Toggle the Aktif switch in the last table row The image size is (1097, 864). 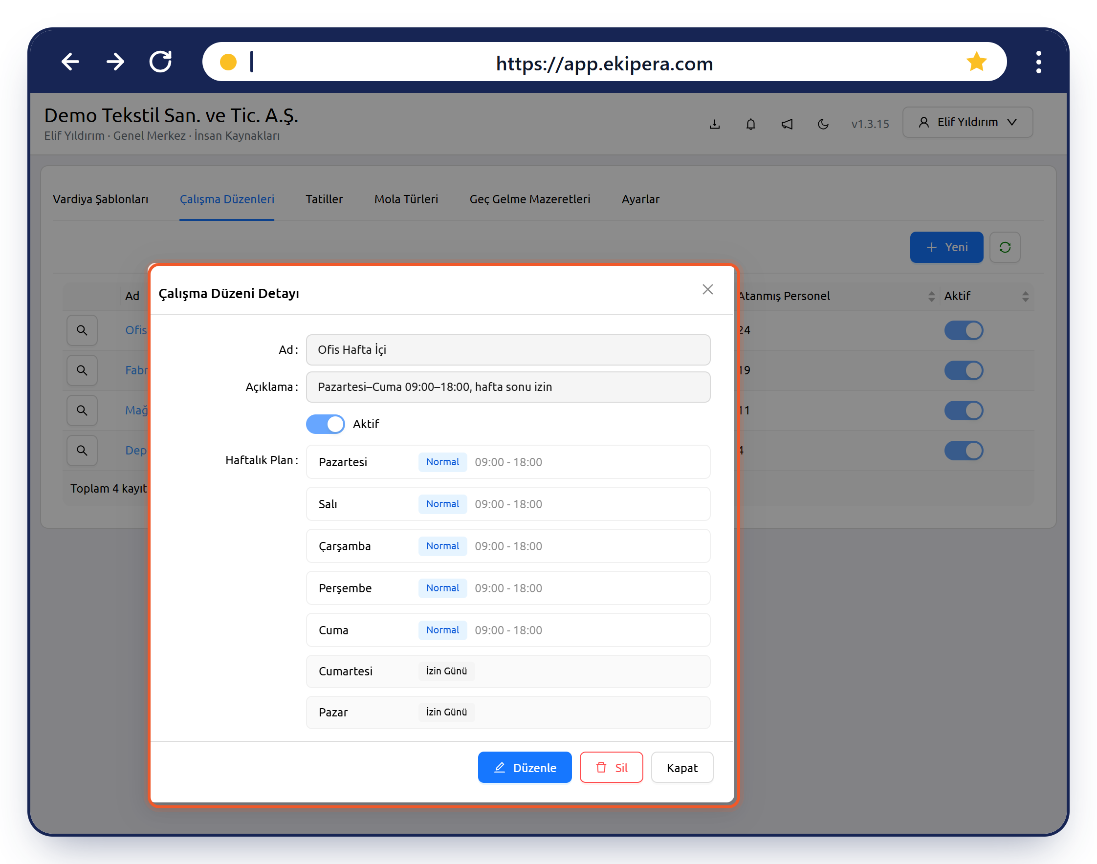click(964, 450)
